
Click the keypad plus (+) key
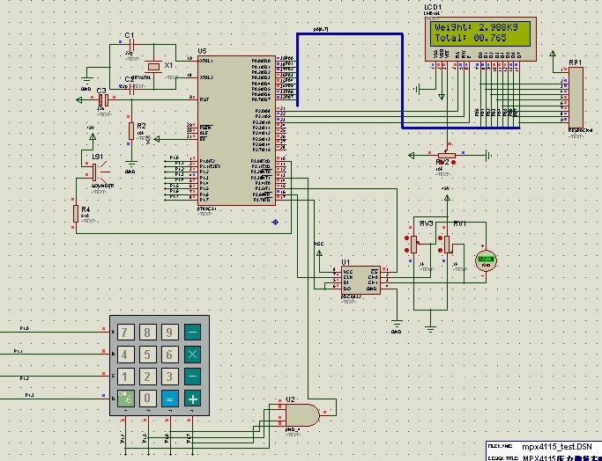pos(192,399)
